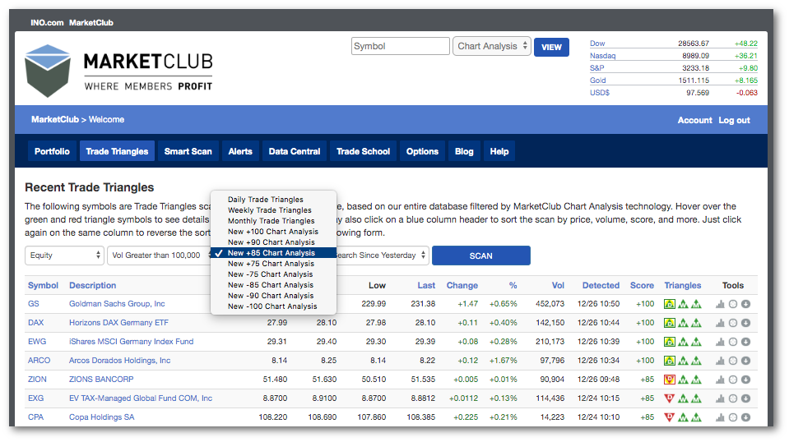Click the red daily triangle for EXG
Screen dimensions: 789x442
pyautogui.click(x=669, y=398)
